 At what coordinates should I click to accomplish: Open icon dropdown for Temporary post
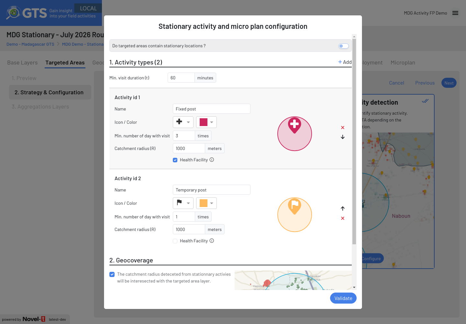tap(183, 203)
